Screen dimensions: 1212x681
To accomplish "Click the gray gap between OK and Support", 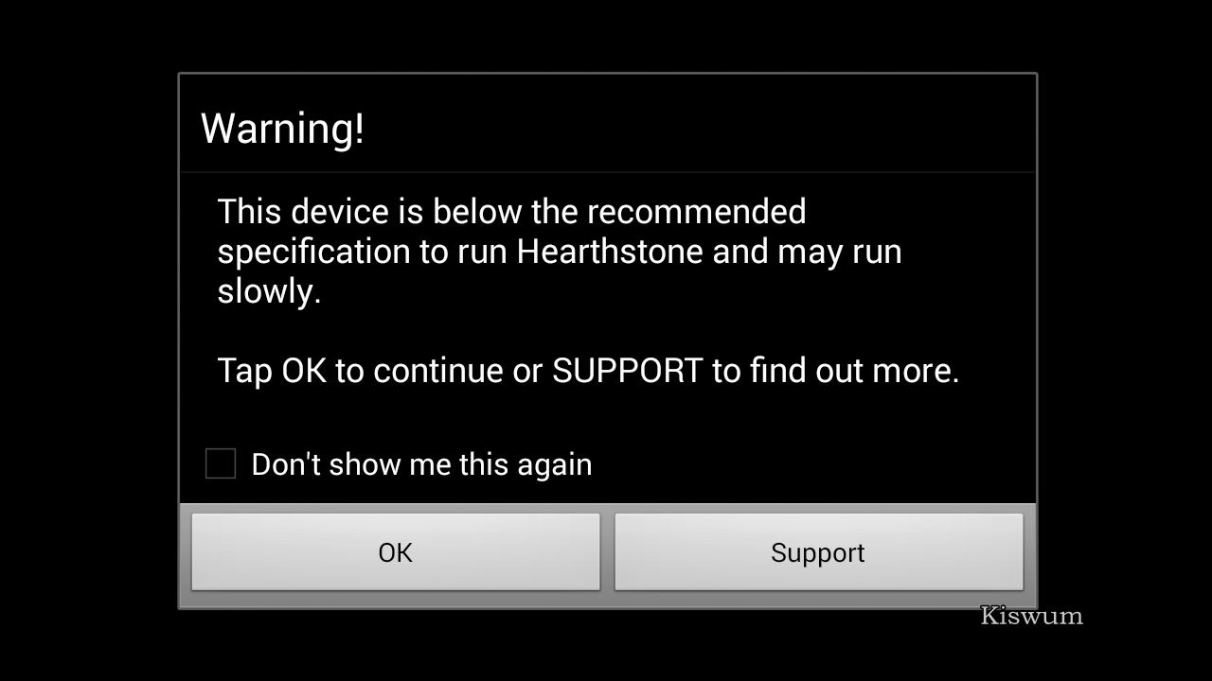I will (607, 552).
